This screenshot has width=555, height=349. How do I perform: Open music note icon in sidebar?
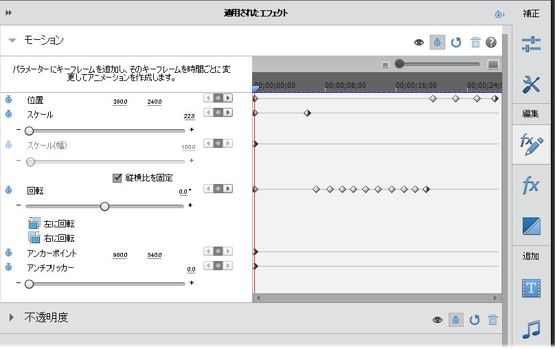531,329
